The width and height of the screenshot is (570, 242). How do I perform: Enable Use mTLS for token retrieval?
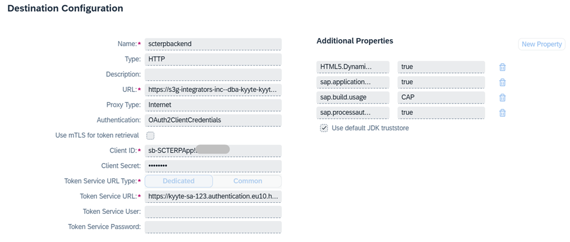pos(150,136)
